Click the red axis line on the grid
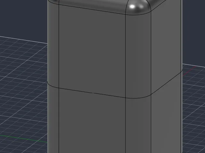The width and height of the screenshot is (205, 153). [189, 71]
